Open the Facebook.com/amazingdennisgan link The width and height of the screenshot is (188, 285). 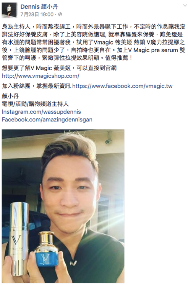point(47,120)
